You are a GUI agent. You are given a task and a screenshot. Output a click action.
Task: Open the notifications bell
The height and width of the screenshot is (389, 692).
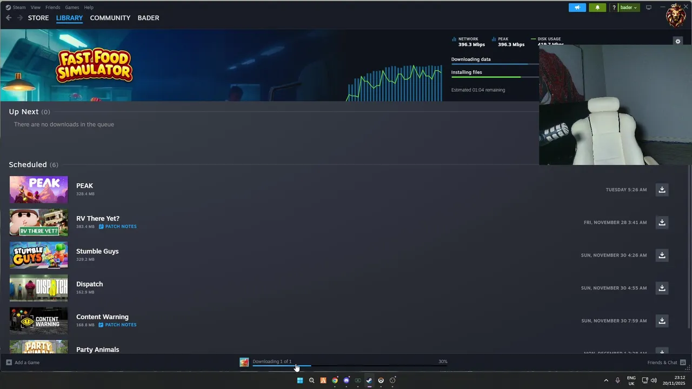pos(597,8)
